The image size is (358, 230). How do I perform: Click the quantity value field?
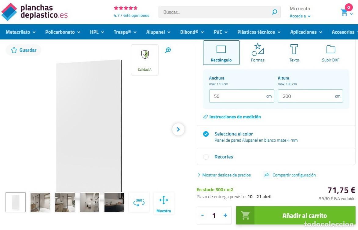pyautogui.click(x=214, y=215)
